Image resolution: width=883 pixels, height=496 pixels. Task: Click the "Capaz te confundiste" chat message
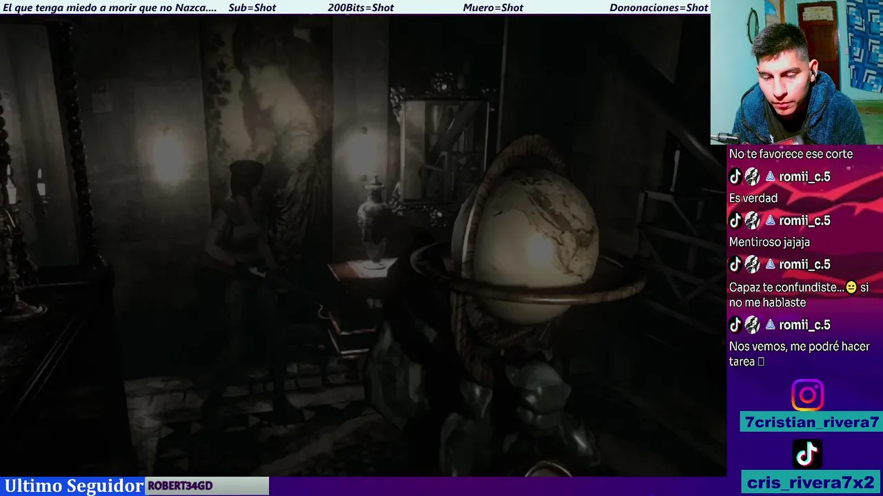(x=798, y=295)
